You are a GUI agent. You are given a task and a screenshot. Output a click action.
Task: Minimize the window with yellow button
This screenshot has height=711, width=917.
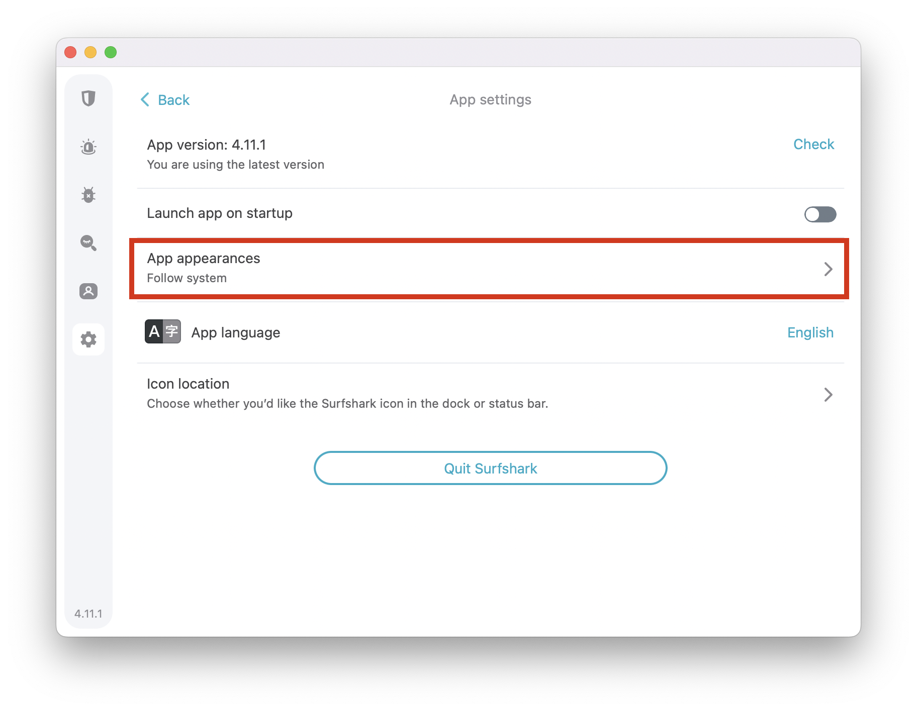pos(90,52)
